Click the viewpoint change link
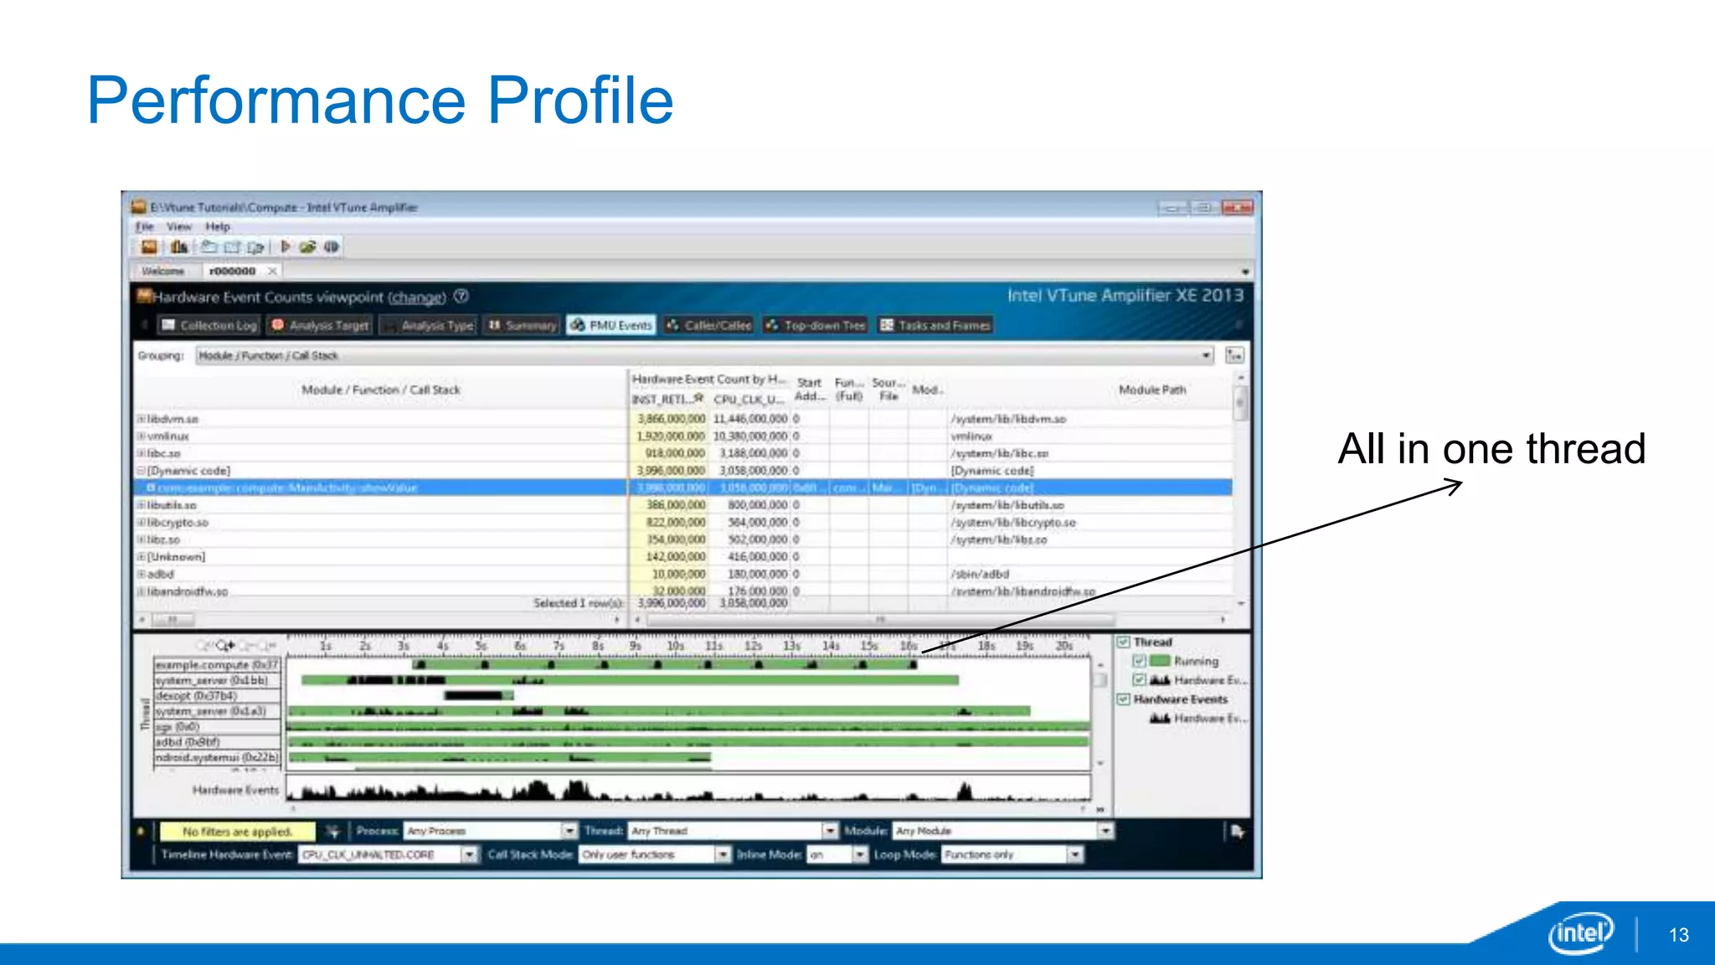1715x965 pixels. coord(416,297)
